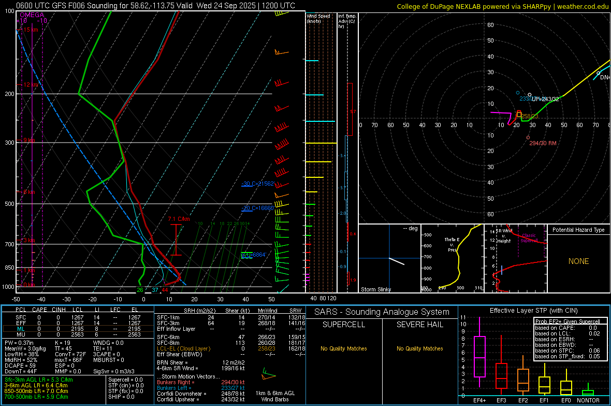Click the ConvT = 72F value
Screen dimensions: 611x406
pos(70,355)
